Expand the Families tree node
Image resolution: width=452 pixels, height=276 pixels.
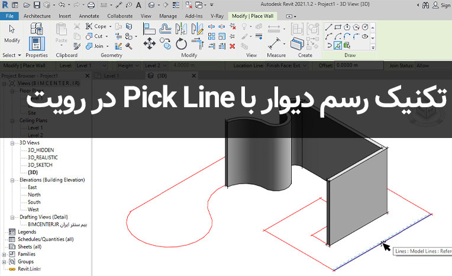tap(4, 254)
